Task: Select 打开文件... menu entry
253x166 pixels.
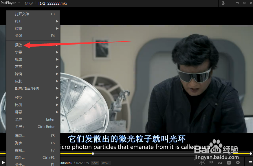Action: 33,14
